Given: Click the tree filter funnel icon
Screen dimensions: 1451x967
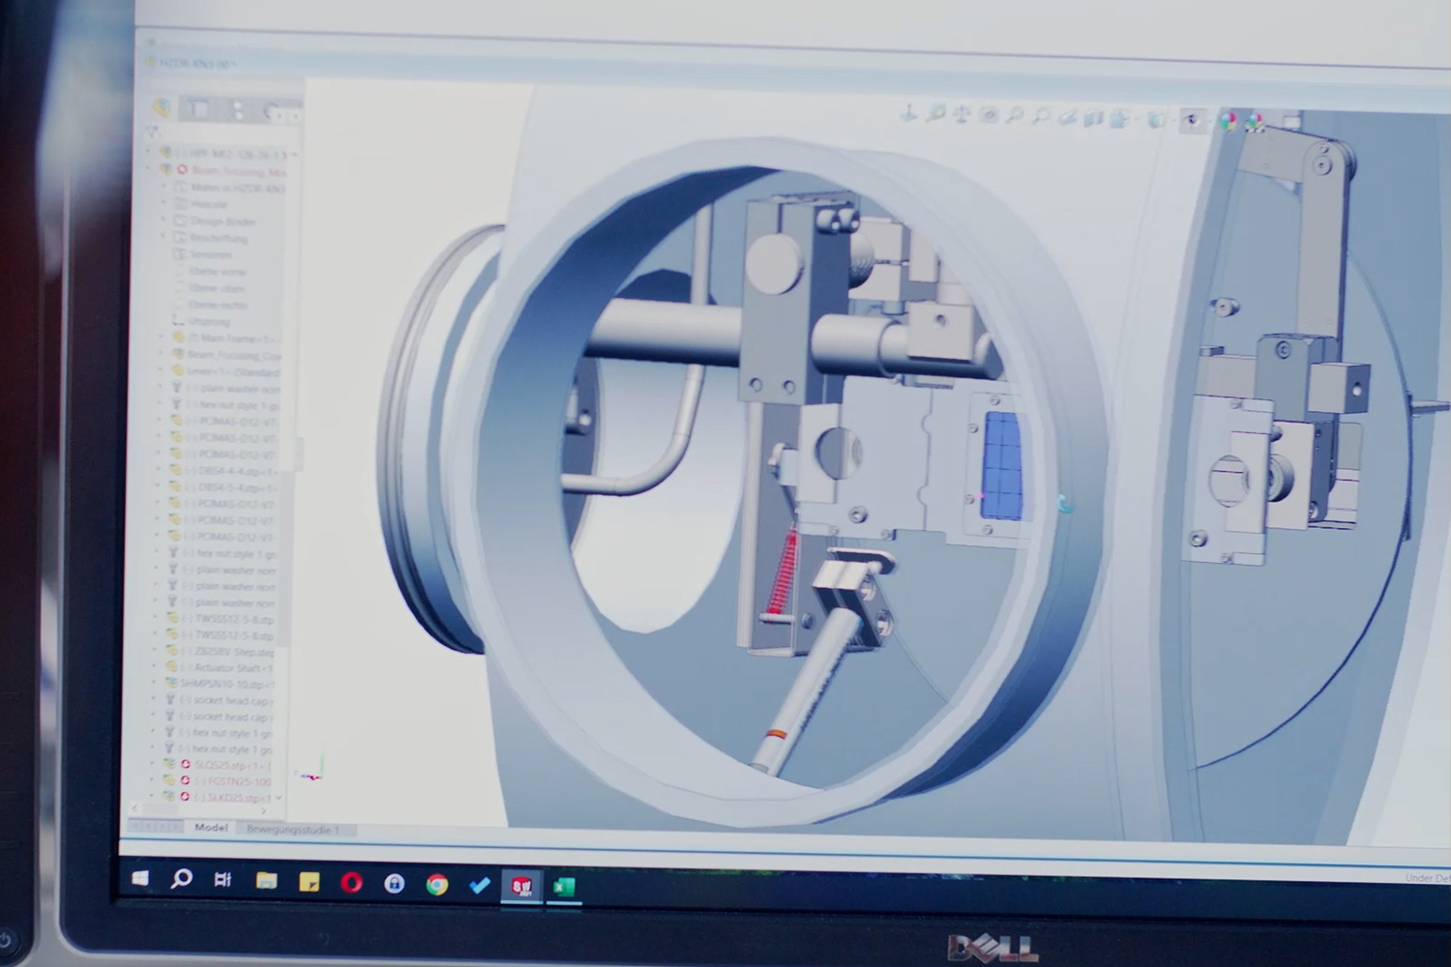Looking at the screenshot, I should pyautogui.click(x=152, y=132).
